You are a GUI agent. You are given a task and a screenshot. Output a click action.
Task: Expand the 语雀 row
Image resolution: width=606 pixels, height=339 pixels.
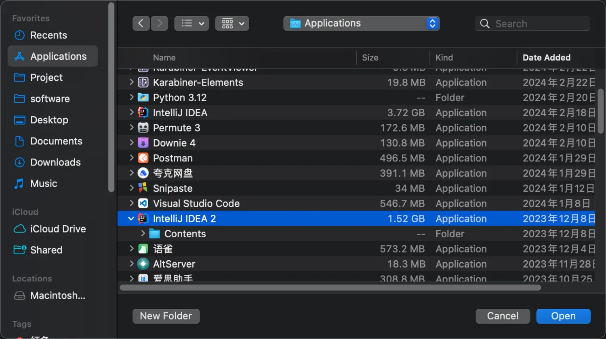pos(131,249)
